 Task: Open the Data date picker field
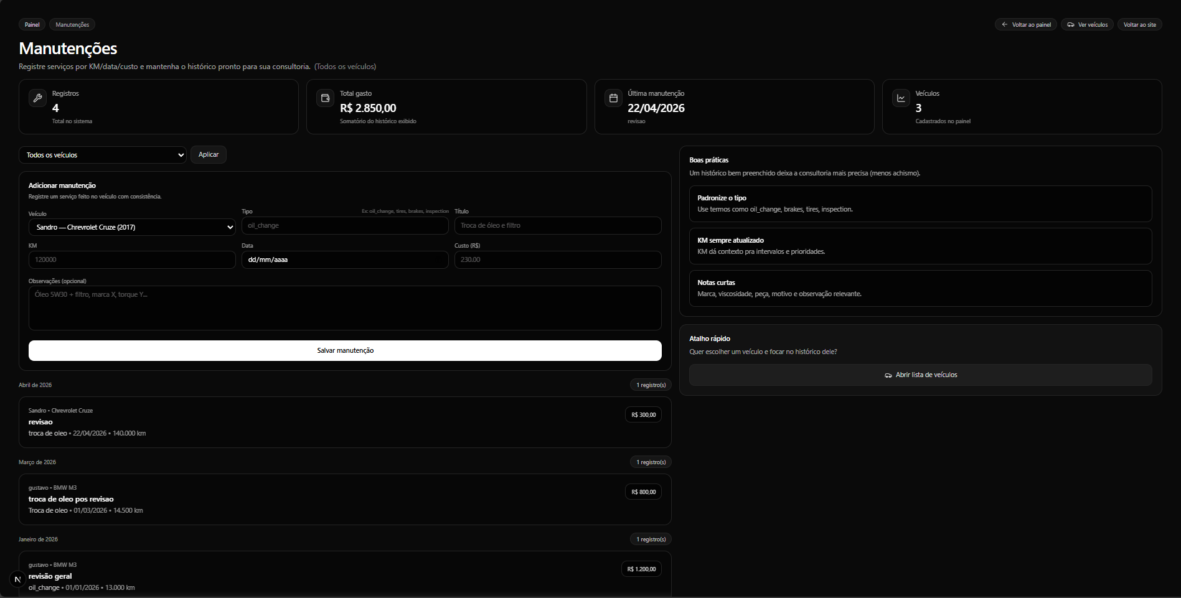345,259
